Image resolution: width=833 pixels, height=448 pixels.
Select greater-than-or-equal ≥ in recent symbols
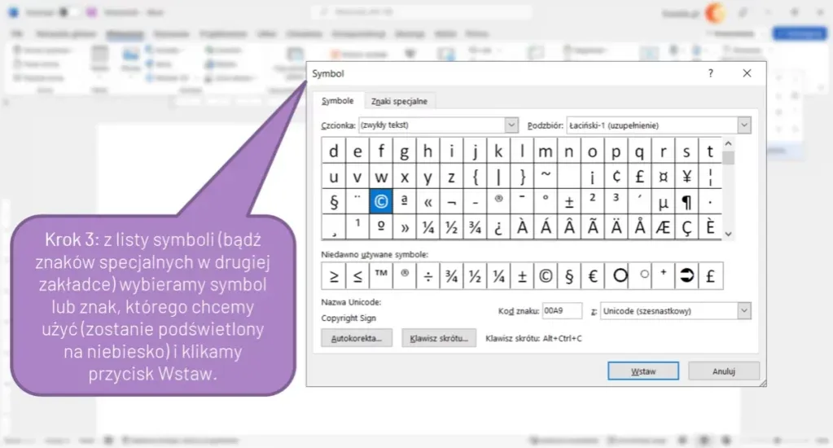click(x=334, y=276)
